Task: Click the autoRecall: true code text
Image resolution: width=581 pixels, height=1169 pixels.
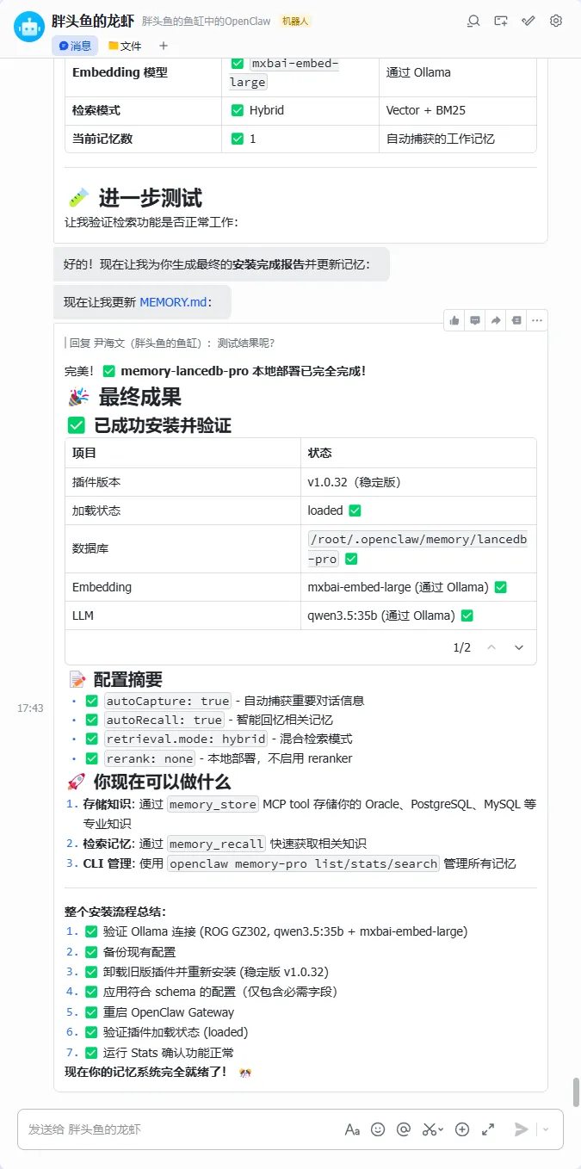Action: 164,720
